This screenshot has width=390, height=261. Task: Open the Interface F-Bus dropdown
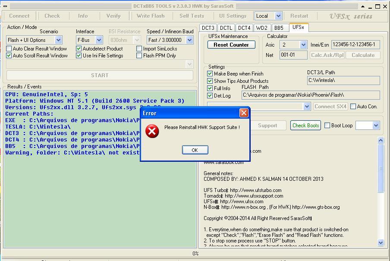(x=99, y=40)
